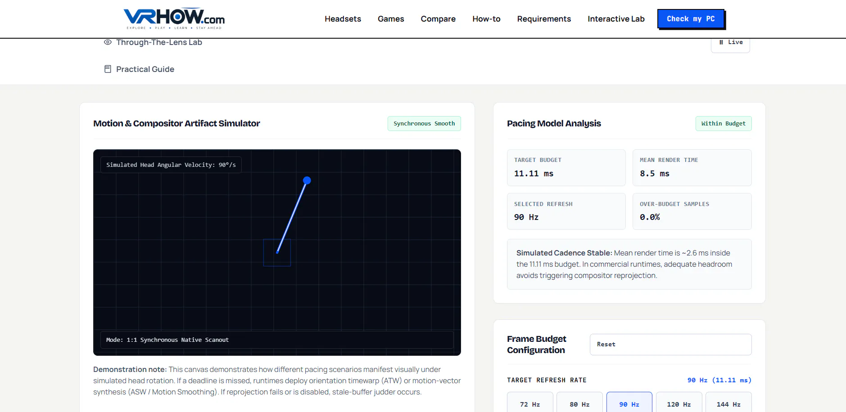846x412 pixels.
Task: Click the Check my PC button
Action: pyautogui.click(x=691, y=19)
